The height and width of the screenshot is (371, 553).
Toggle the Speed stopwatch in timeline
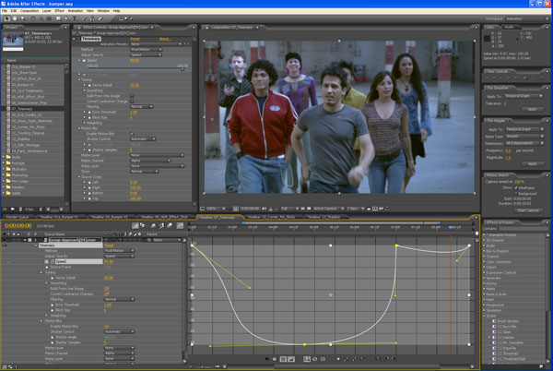tap(47, 261)
